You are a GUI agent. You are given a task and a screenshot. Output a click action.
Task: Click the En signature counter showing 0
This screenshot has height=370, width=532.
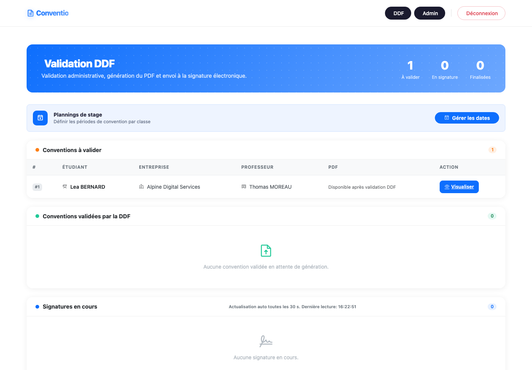(445, 70)
